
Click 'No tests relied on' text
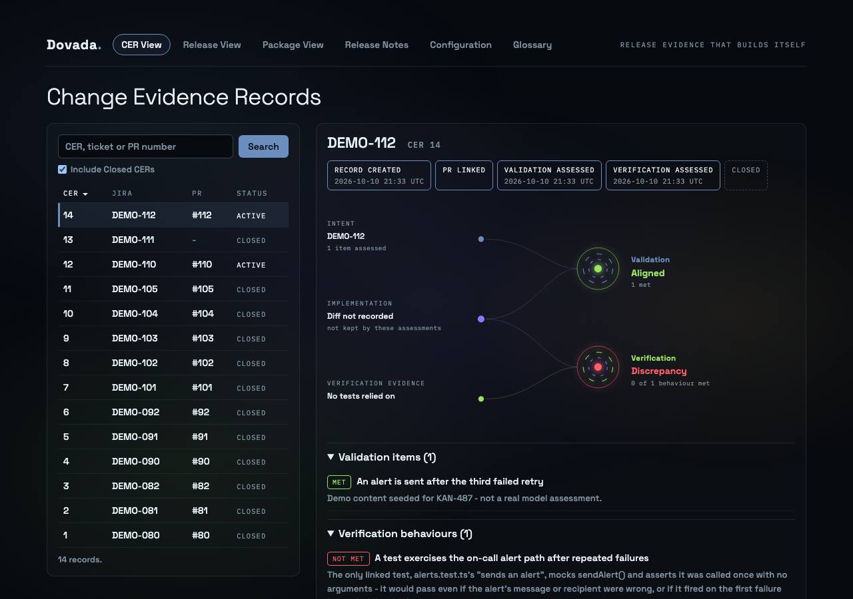[x=361, y=396]
